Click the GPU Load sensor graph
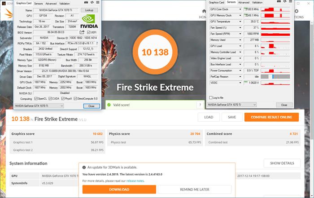This screenshot has width=314, height=198. coord(275,46)
